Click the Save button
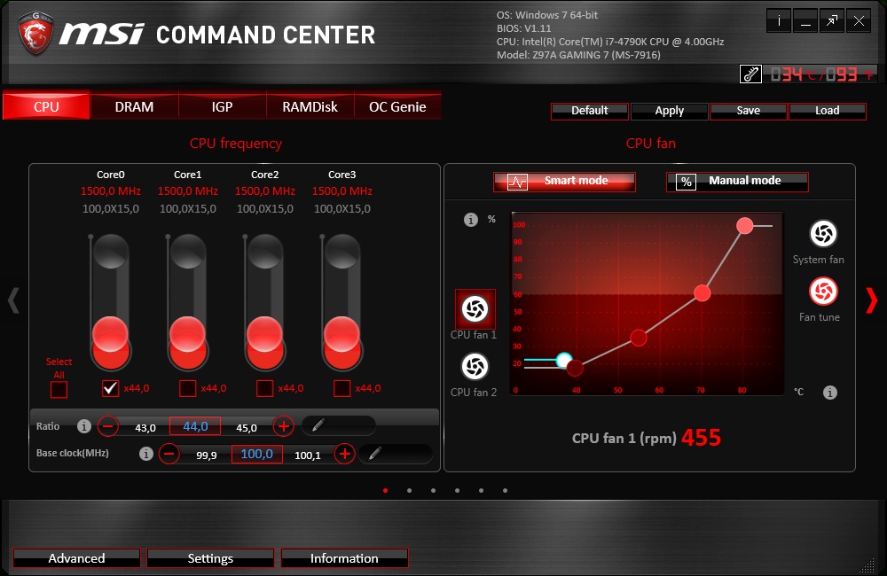887x576 pixels. (748, 111)
